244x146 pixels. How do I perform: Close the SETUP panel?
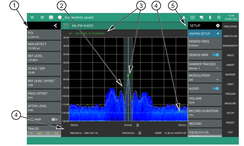pyautogui.click(x=218, y=26)
